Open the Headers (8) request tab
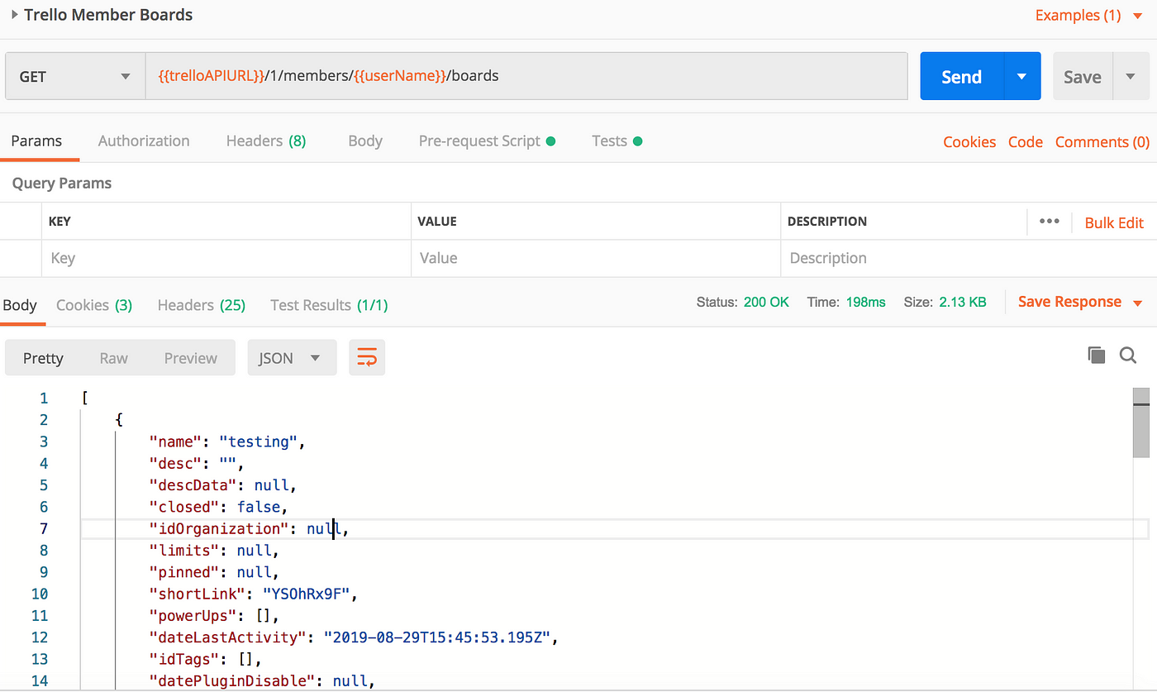The image size is (1157, 692). pyautogui.click(x=266, y=141)
